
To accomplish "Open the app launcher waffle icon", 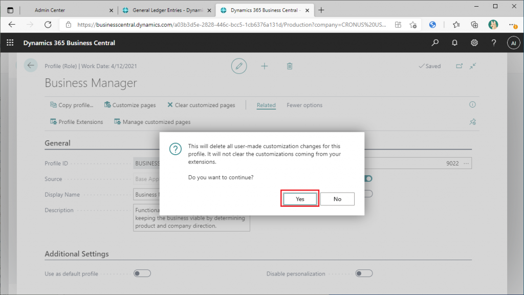I will click(10, 43).
